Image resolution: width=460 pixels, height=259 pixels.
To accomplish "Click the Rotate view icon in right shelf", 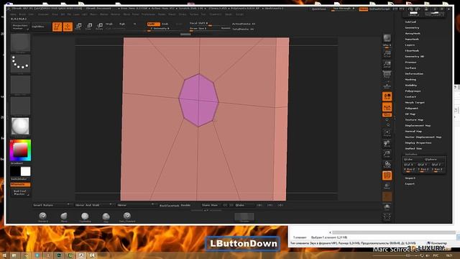I will point(387,165).
